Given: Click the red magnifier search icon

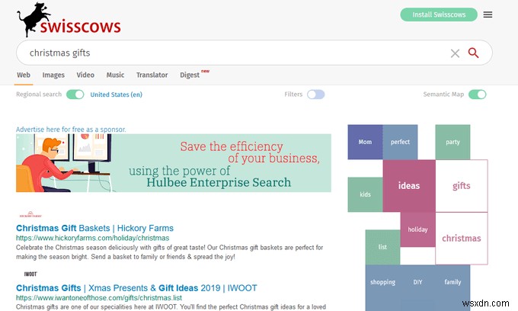Looking at the screenshot, I should tap(473, 53).
